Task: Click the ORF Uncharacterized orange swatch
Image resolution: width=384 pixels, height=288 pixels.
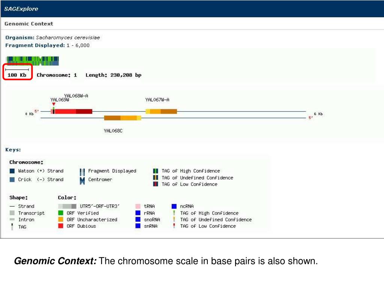Action: click(x=61, y=219)
